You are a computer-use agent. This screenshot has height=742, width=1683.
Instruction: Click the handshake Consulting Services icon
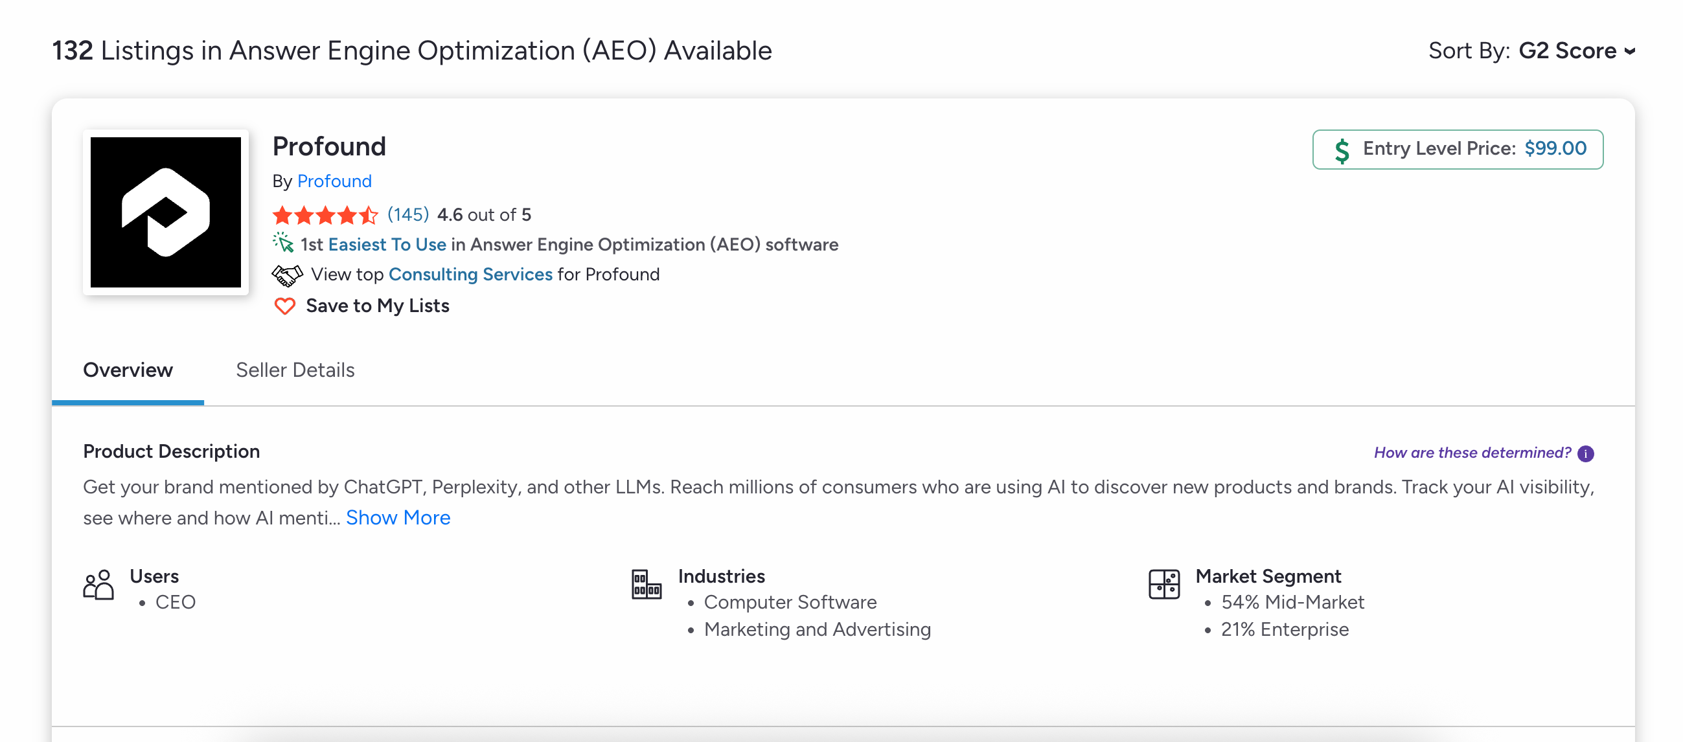pos(287,275)
